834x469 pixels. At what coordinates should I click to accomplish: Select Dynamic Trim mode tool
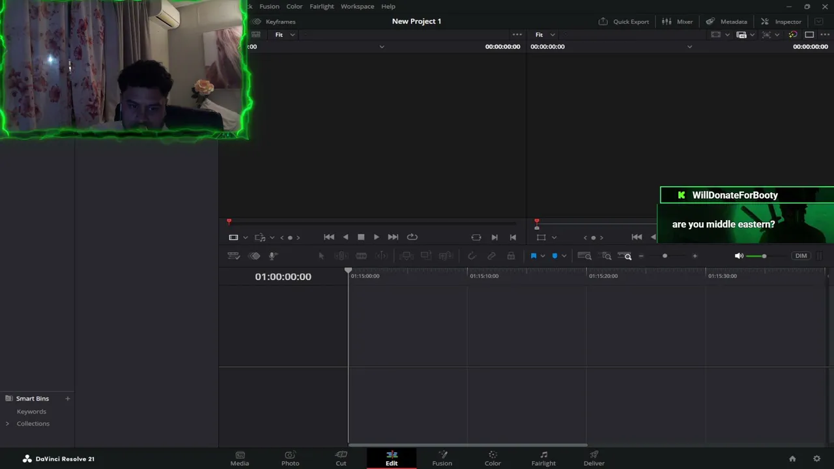361,256
